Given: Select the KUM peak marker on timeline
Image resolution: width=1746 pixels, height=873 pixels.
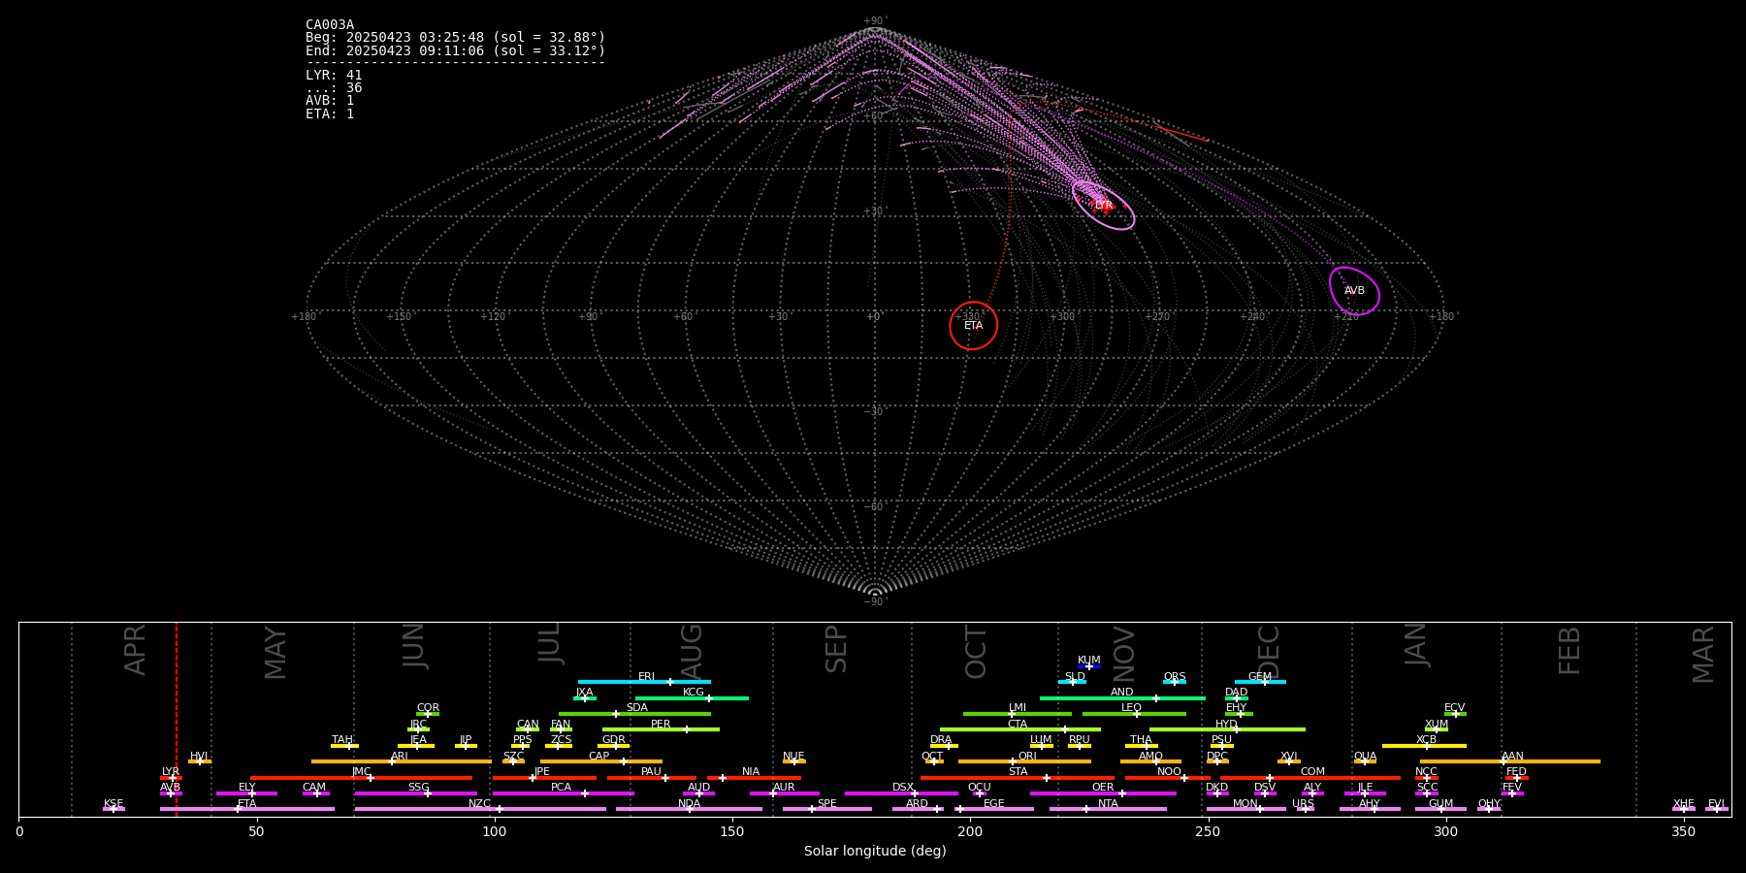Looking at the screenshot, I should pyautogui.click(x=1089, y=666).
